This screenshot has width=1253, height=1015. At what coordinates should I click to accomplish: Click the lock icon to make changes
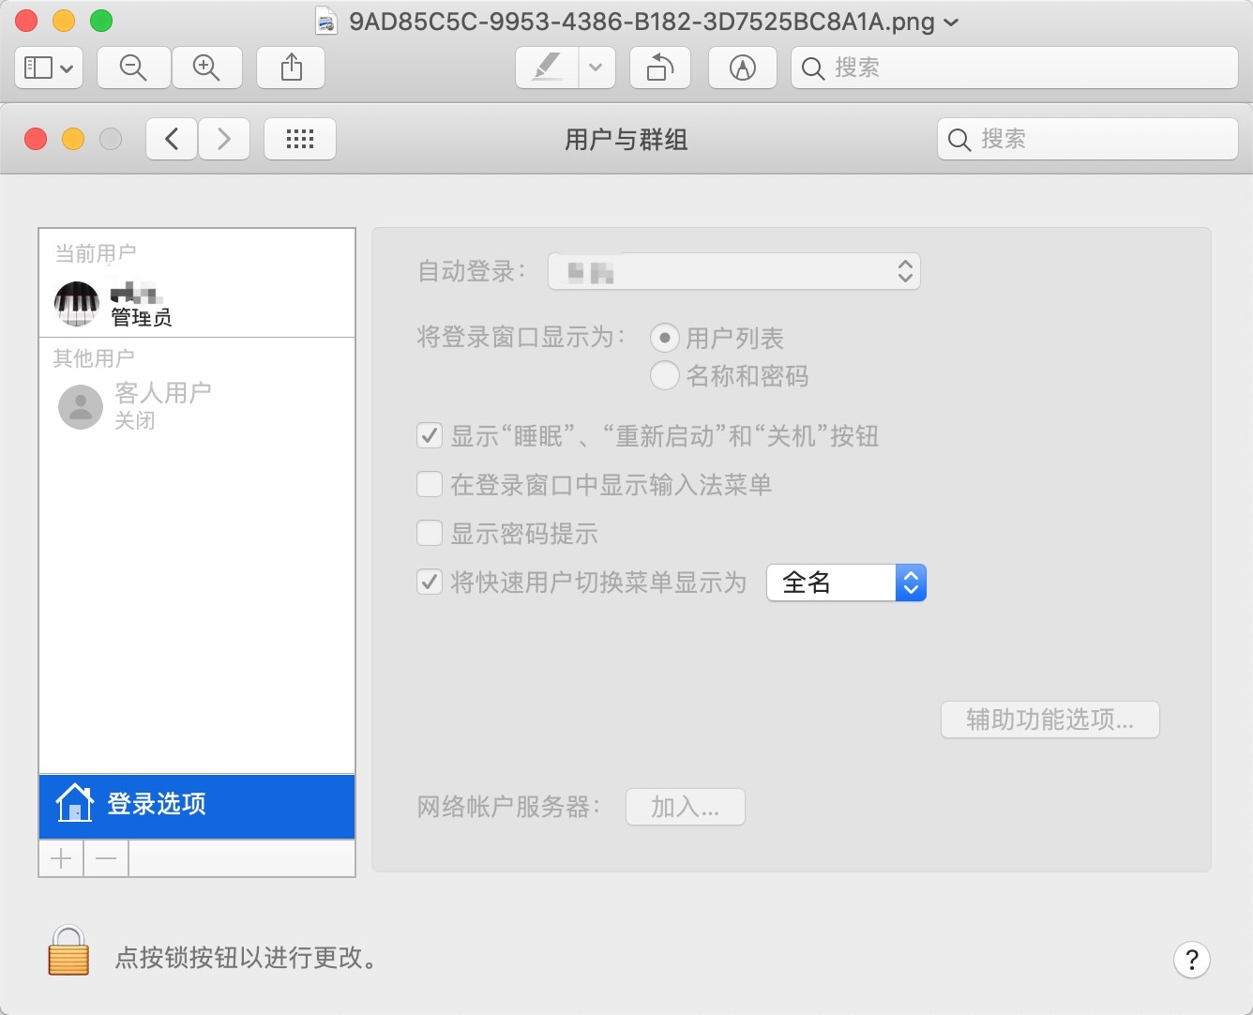pyautogui.click(x=68, y=951)
